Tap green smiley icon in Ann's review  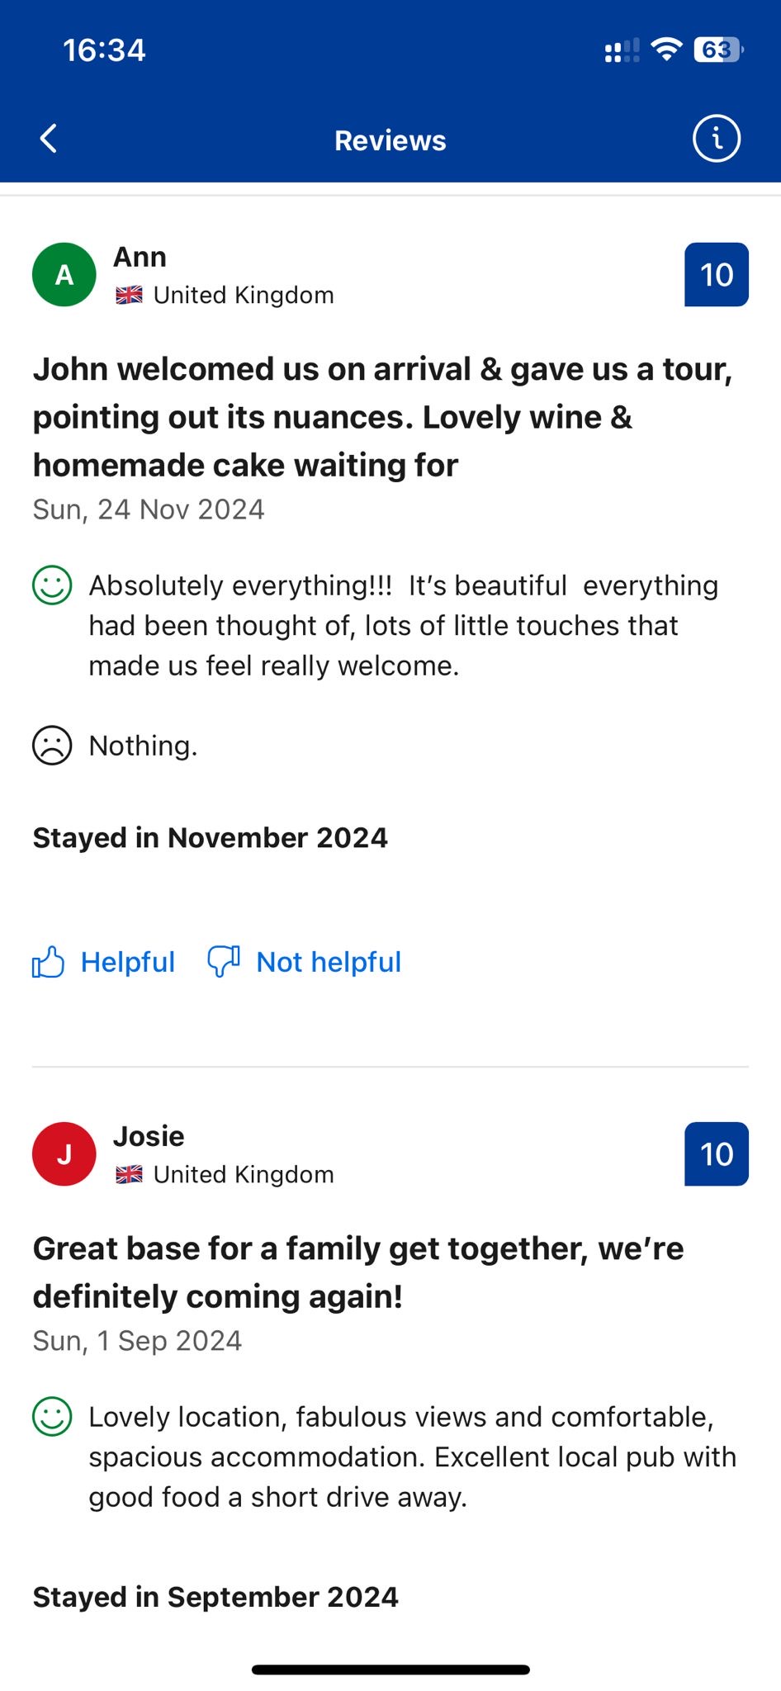point(52,585)
